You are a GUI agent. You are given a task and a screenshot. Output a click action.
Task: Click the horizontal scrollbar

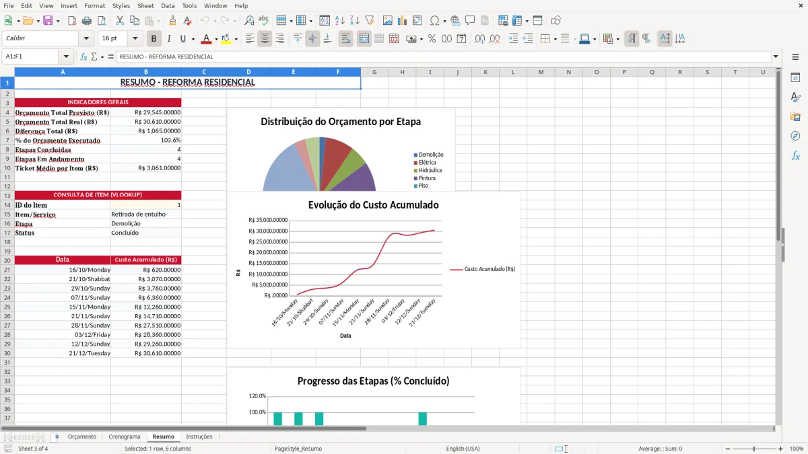coord(183,428)
